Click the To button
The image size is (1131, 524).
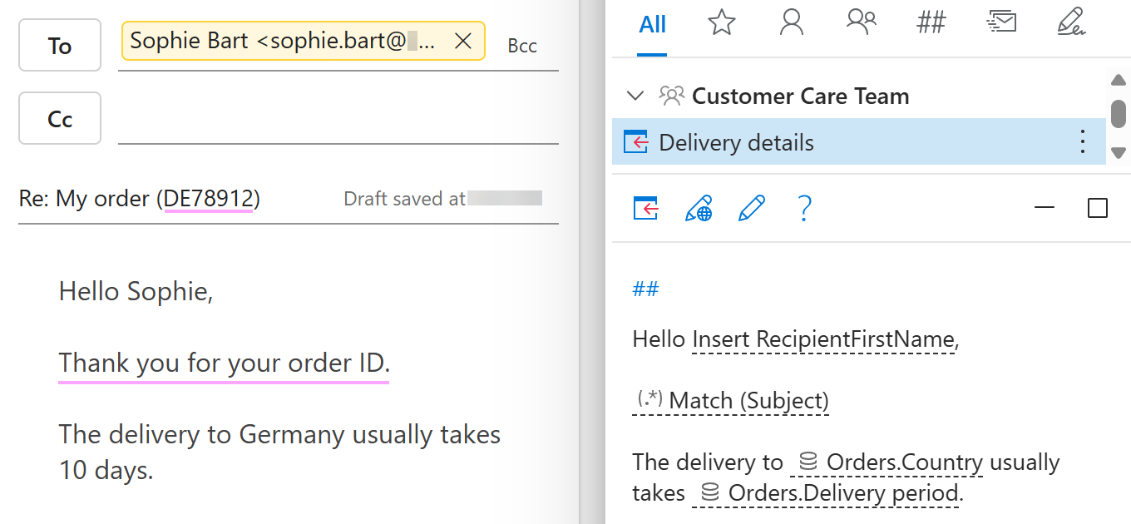(x=59, y=45)
